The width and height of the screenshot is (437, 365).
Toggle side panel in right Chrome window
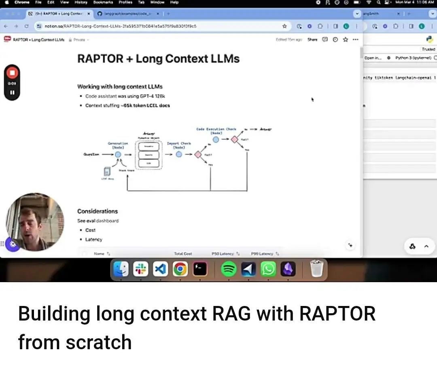click(x=411, y=26)
